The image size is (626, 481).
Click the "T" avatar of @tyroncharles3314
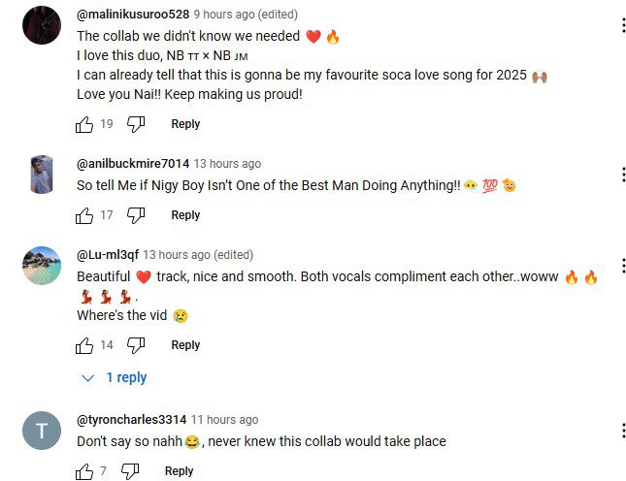pos(41,431)
